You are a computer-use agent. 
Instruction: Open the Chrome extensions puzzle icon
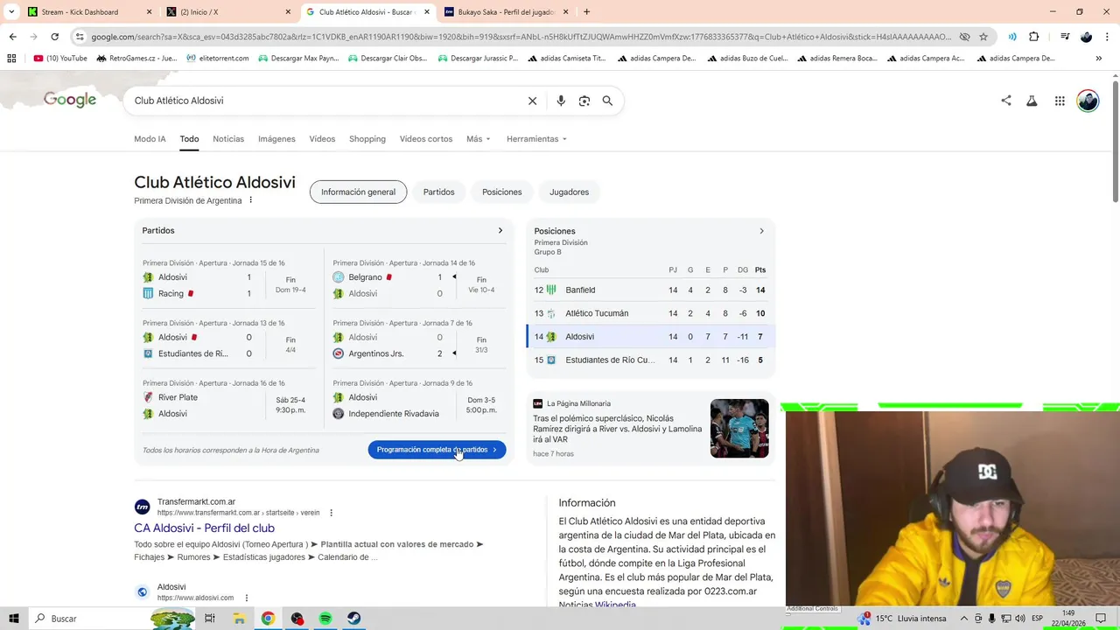point(1033,37)
